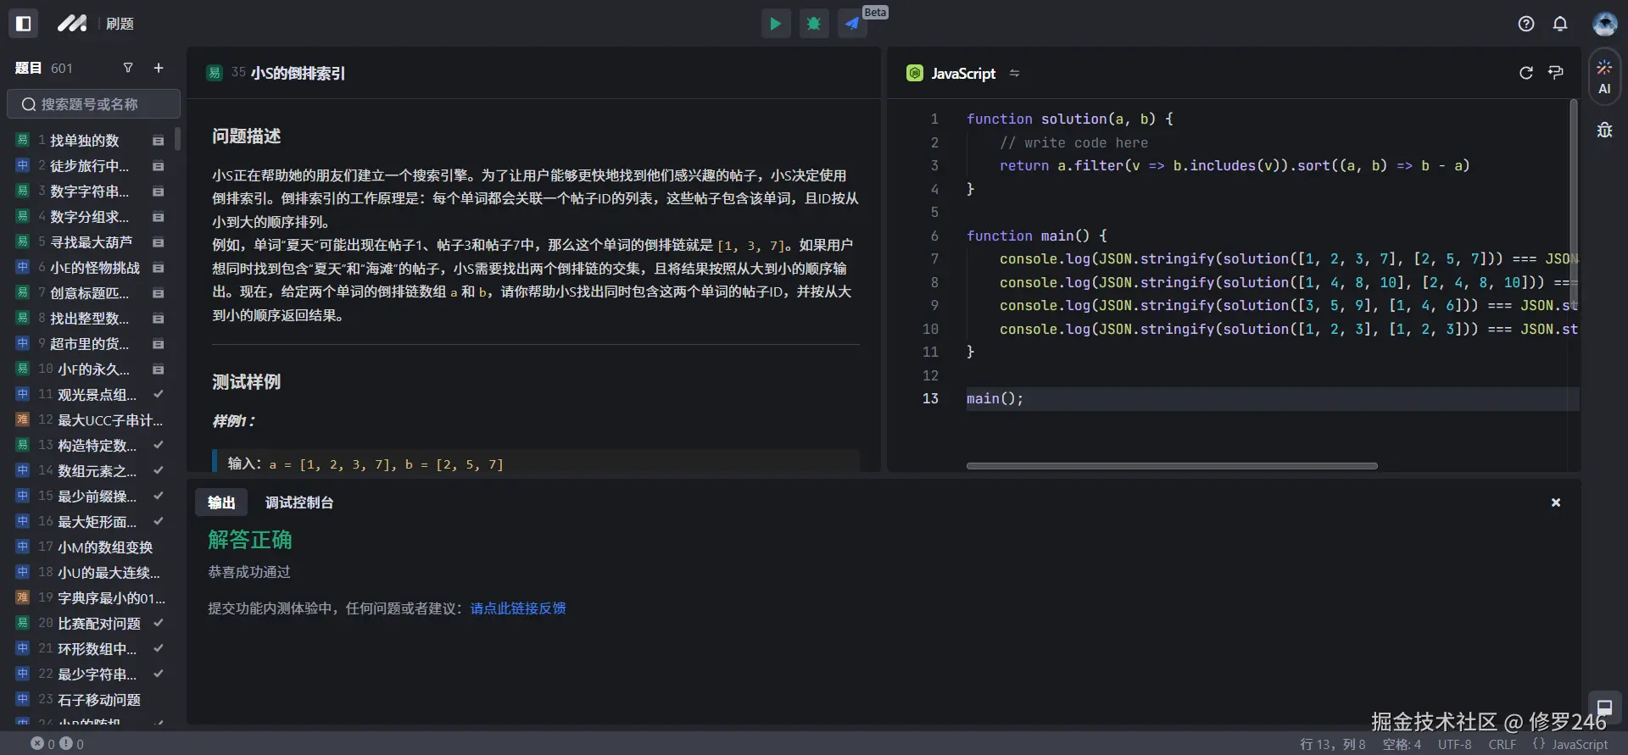Click the editor horizontal scrollbar
The image size is (1628, 755).
click(1172, 466)
